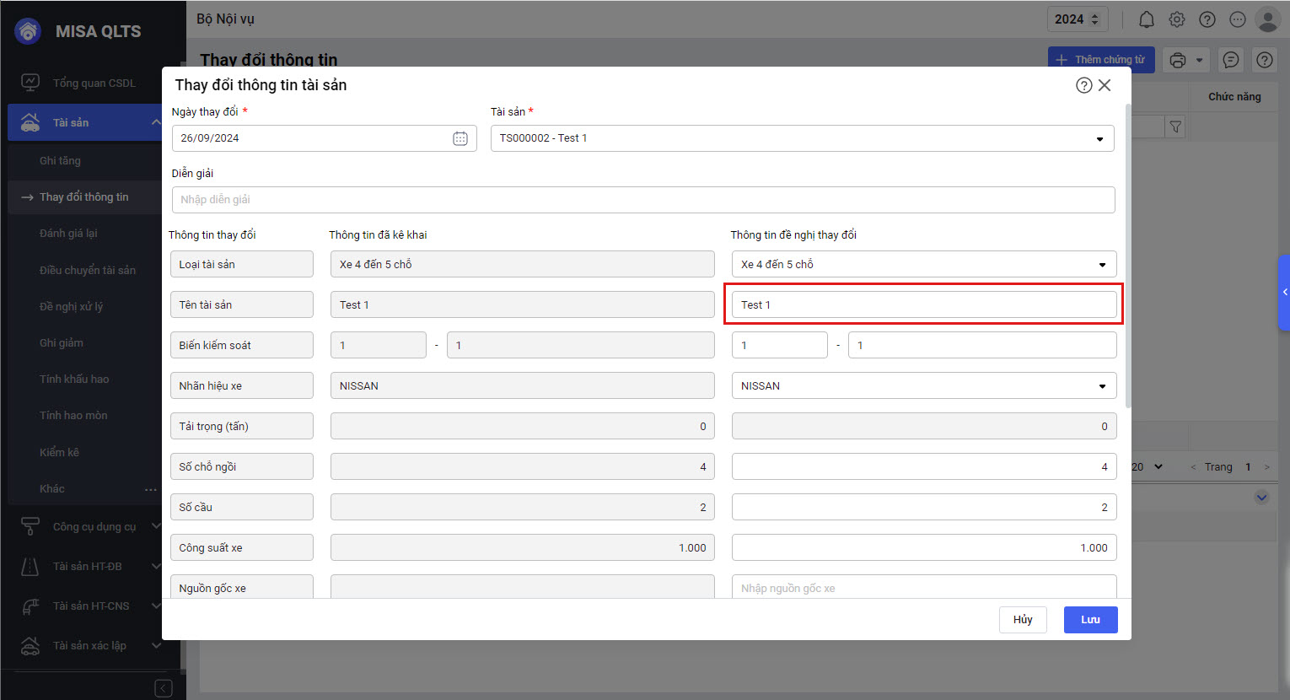Screen dimensions: 1290x700
Task: Expand Công cụ dụng cụ sidebar section
Action: pyautogui.click(x=93, y=526)
